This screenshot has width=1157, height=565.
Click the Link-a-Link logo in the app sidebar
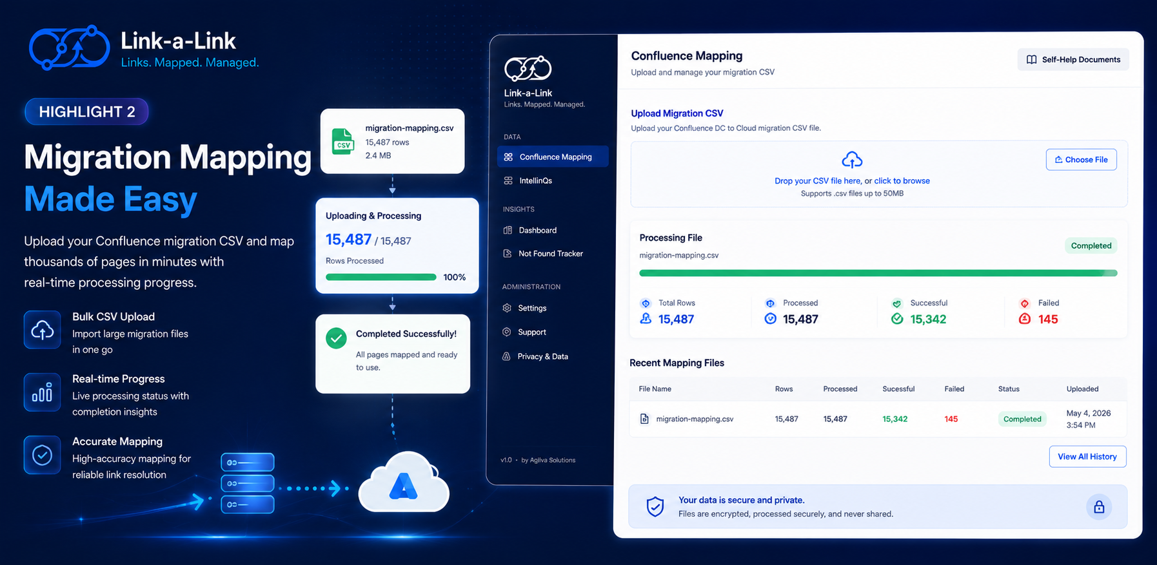(528, 68)
